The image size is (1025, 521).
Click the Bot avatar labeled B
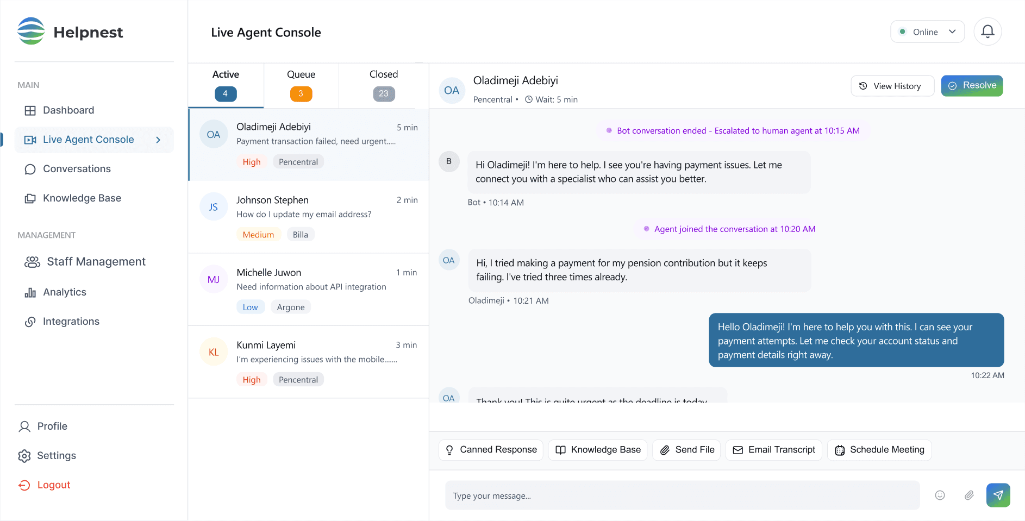[449, 161]
